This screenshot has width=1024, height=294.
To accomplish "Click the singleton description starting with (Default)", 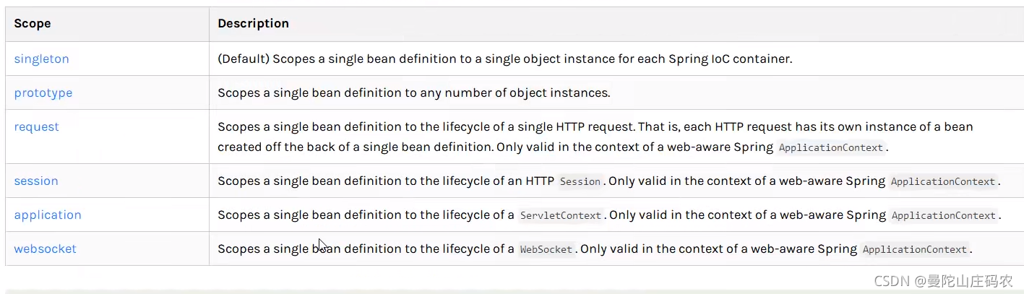I will point(505,59).
